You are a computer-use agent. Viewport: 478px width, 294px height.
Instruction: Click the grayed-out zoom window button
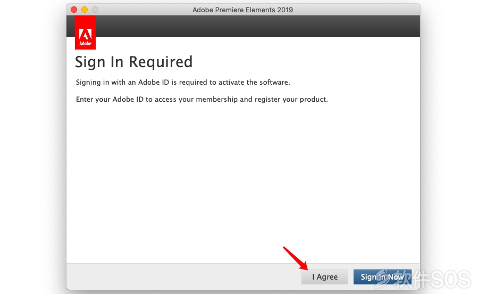pyautogui.click(x=95, y=10)
